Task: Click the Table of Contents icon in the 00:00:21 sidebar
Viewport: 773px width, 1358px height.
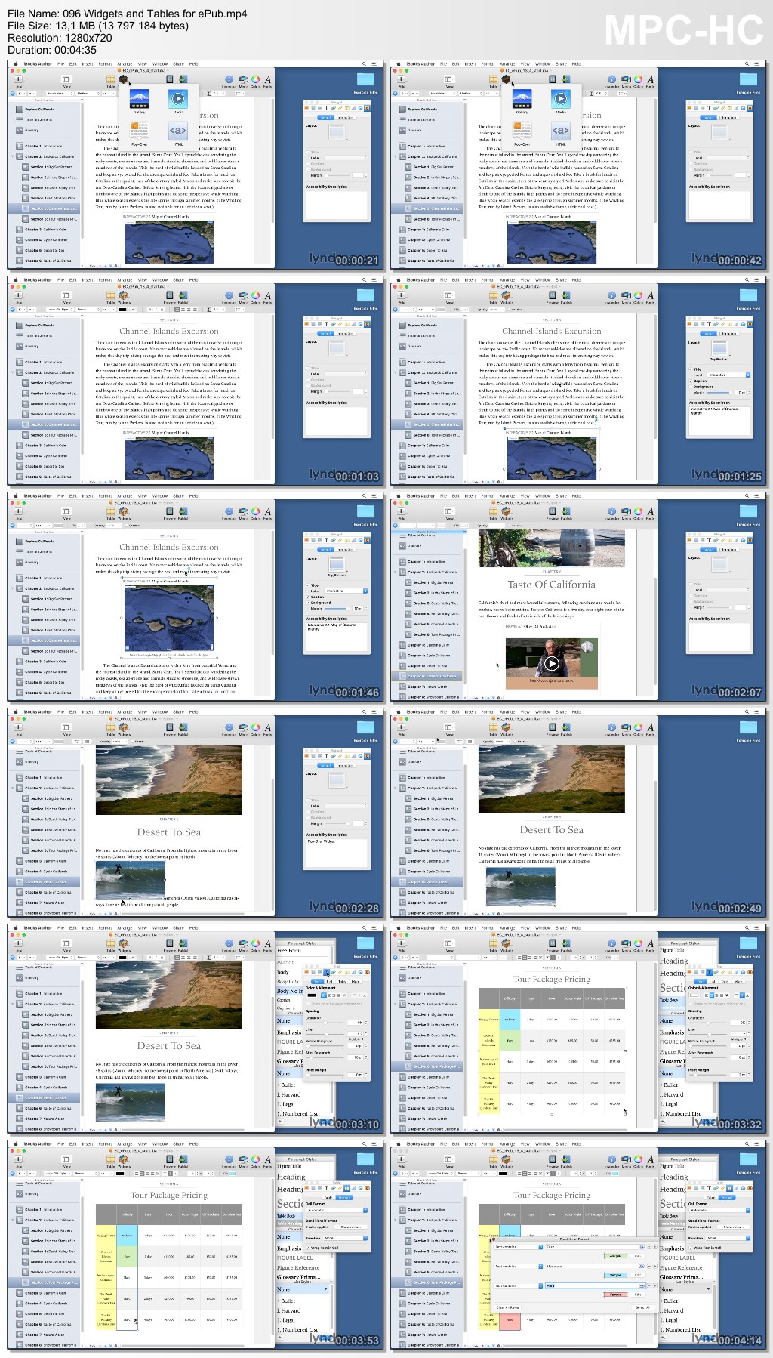Action: (19, 119)
